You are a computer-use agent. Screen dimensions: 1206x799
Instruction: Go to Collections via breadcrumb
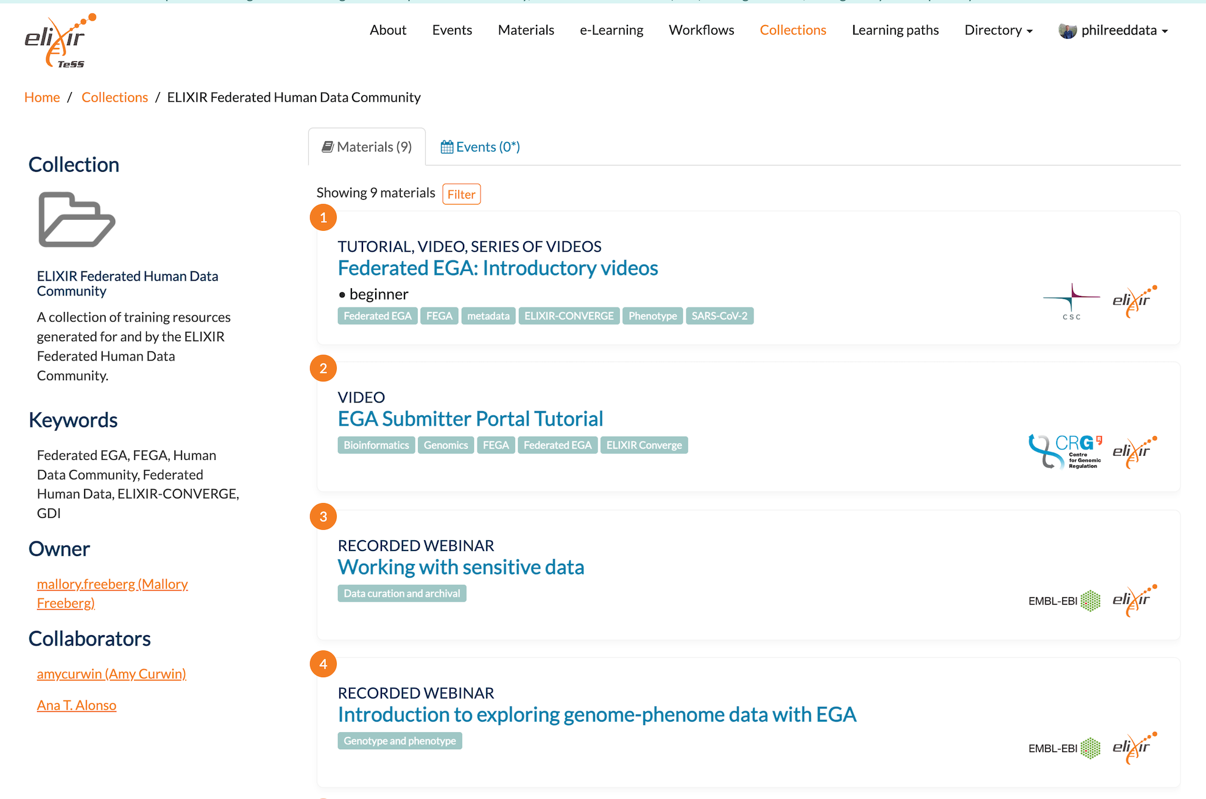point(115,97)
